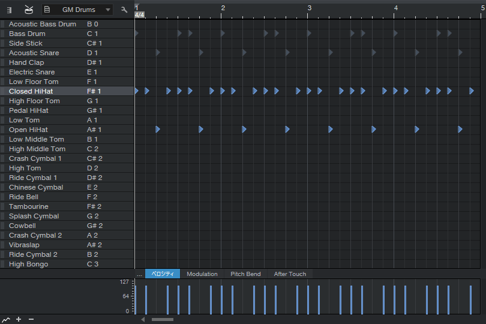The width and height of the screenshot is (486, 324).
Task: Toggle the square next to Bass Drum
Action: coord(3,34)
